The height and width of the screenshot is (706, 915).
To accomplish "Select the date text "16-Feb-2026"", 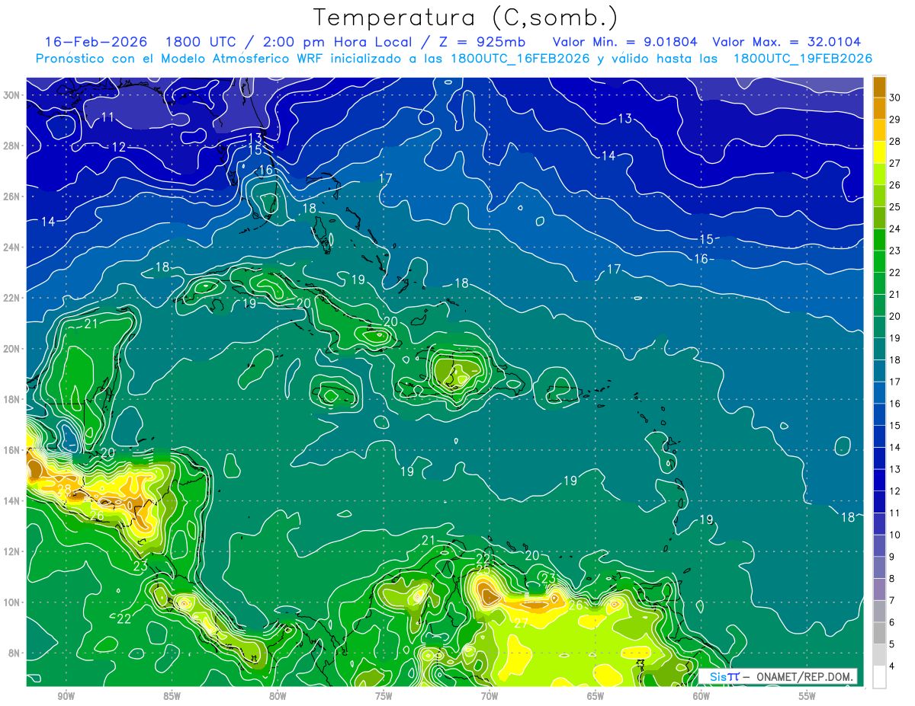I will pos(96,42).
